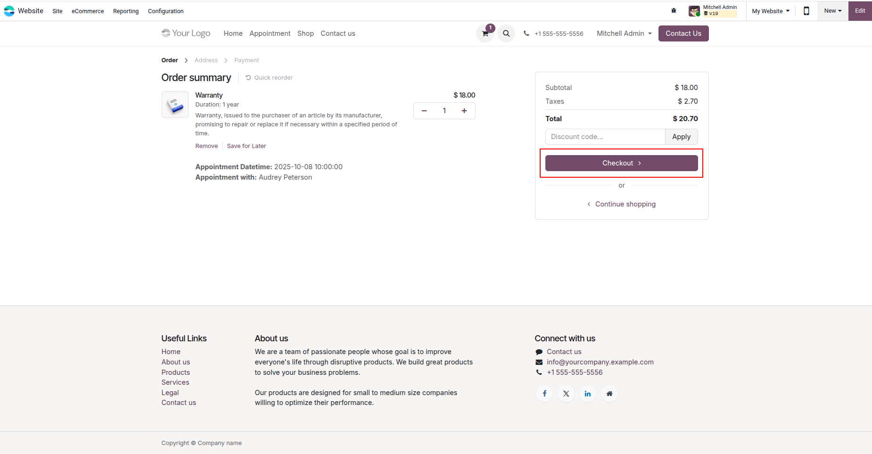Click the debug bug icon

click(674, 11)
